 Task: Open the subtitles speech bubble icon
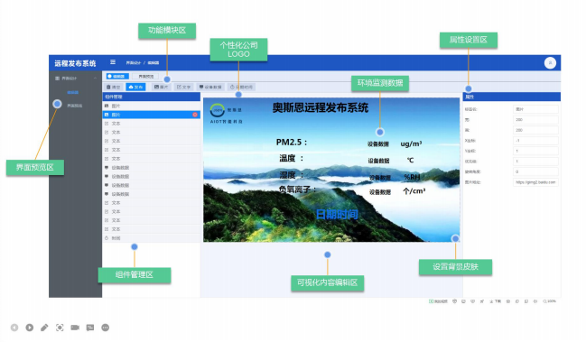(90, 328)
